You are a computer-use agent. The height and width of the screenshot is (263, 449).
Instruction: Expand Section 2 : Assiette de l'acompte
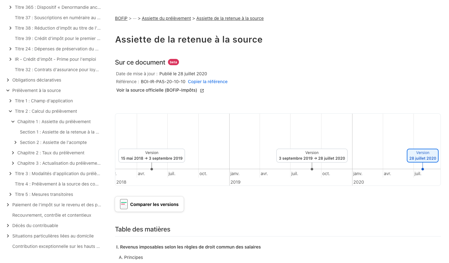click(15, 142)
